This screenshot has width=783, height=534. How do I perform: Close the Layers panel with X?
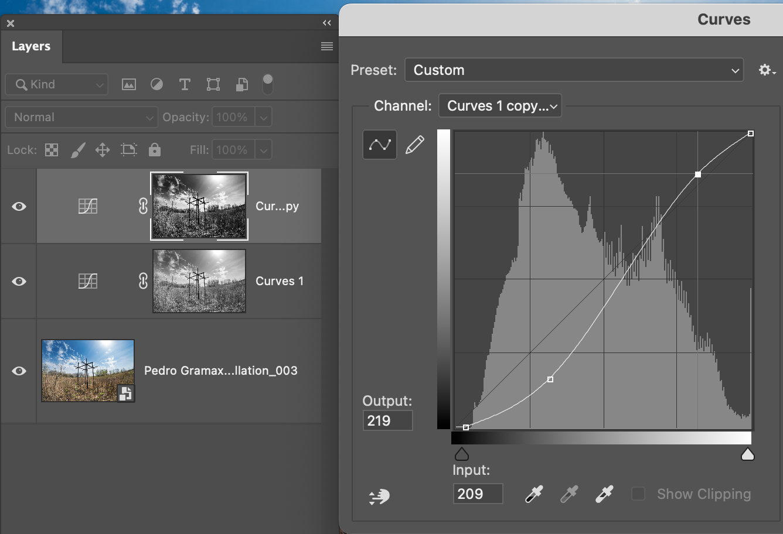(x=11, y=23)
